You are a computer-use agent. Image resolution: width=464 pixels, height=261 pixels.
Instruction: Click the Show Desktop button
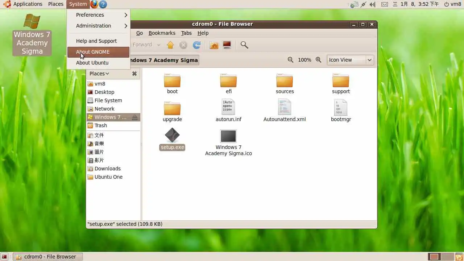pyautogui.click(x=4, y=257)
